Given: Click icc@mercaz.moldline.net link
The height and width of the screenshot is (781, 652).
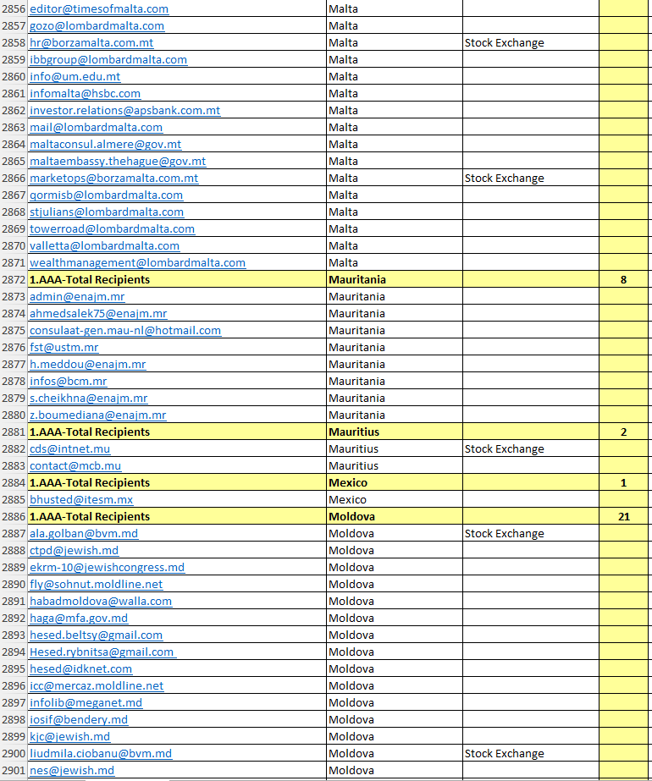Looking at the screenshot, I should click(97, 686).
